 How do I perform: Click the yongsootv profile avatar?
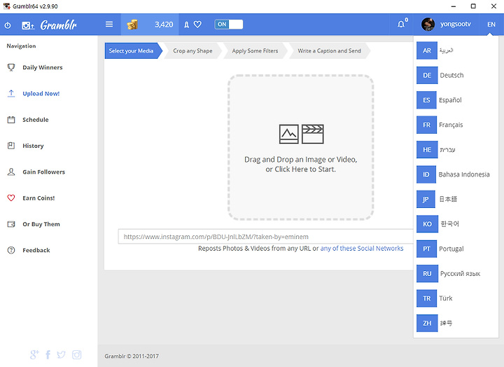[x=428, y=24]
